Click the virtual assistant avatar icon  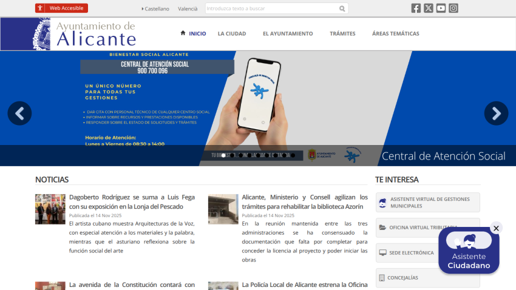coord(382,203)
